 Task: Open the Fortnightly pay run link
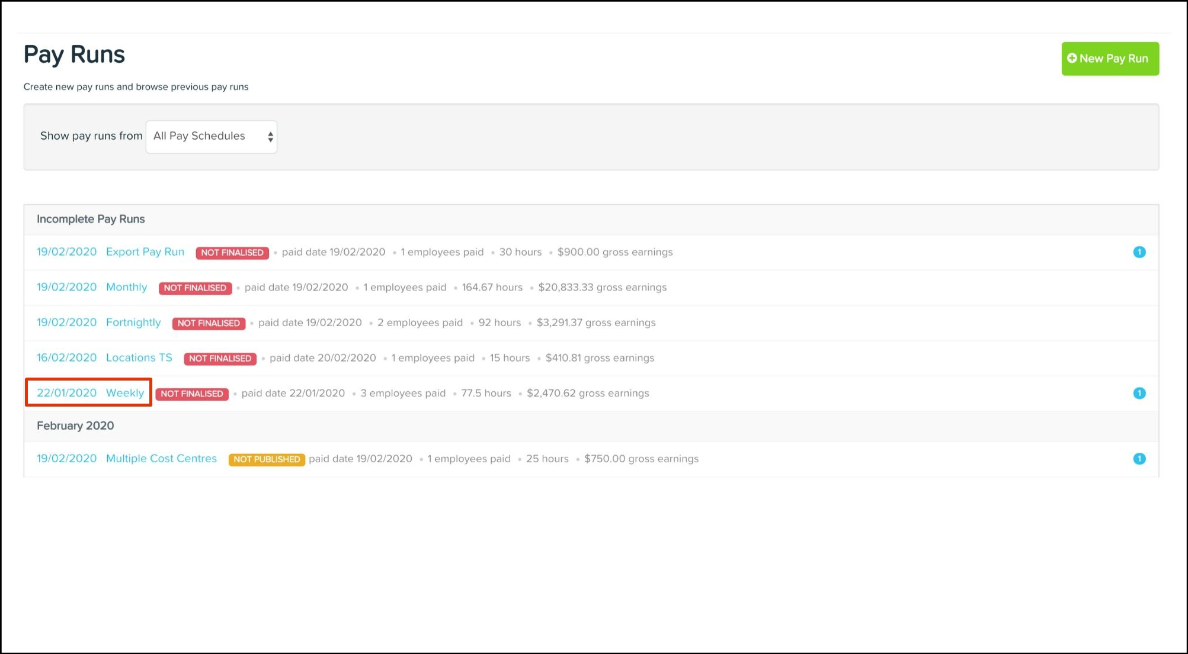[133, 323]
